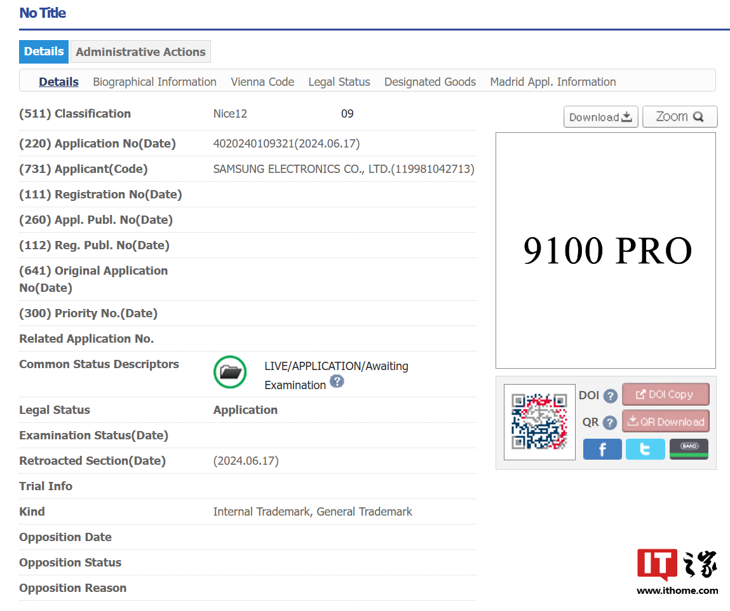Click the Legal Status value Application

point(245,410)
